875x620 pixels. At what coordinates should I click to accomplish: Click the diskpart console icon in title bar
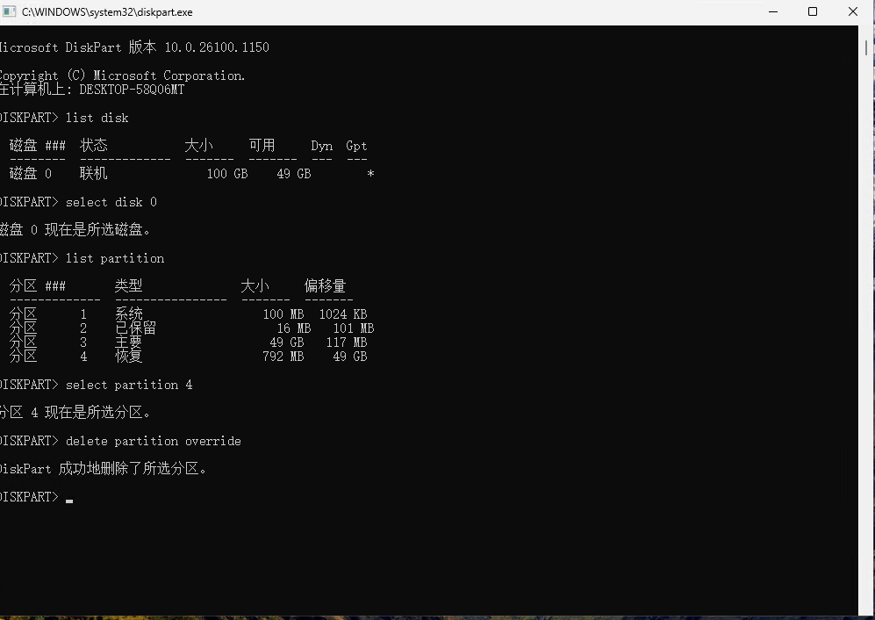tap(10, 12)
